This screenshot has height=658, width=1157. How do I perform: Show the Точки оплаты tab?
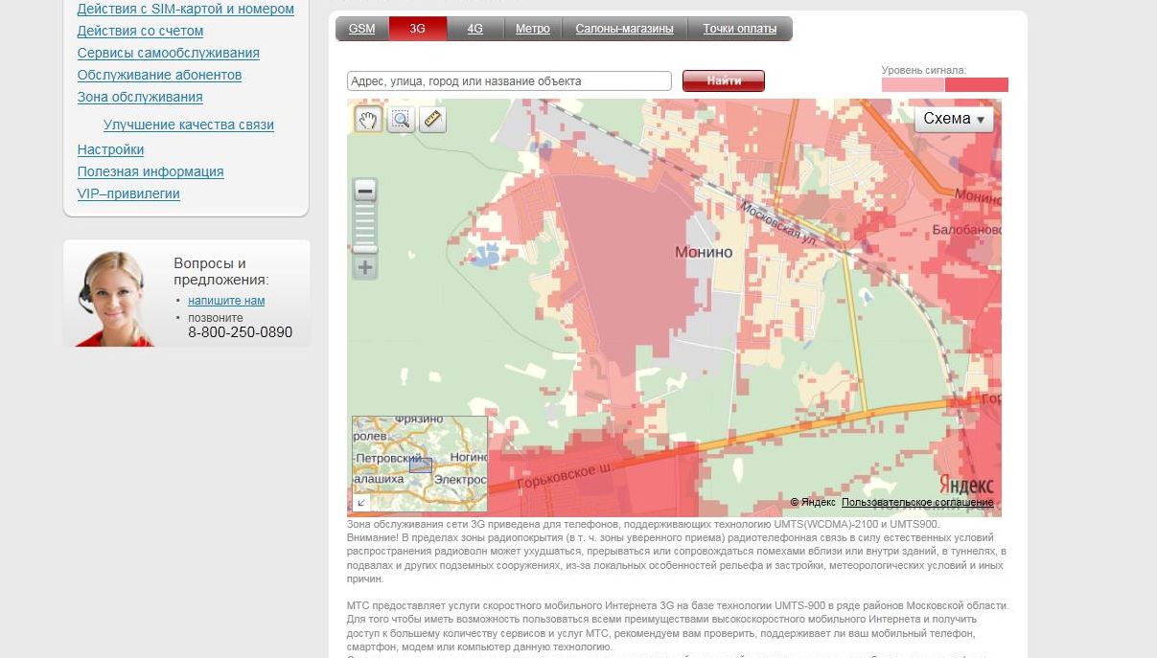[740, 29]
